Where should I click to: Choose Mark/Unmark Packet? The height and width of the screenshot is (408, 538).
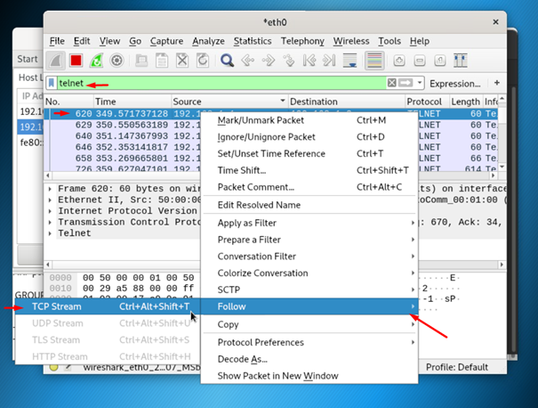pyautogui.click(x=309, y=120)
